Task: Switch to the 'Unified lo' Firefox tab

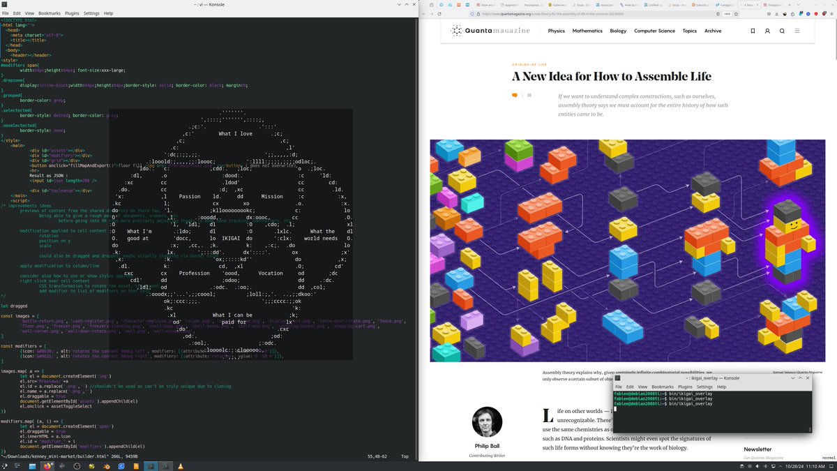Action: tap(653, 5)
